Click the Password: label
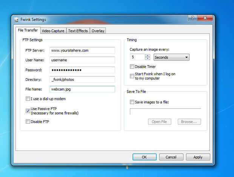234x177 pixels. coord(34,70)
